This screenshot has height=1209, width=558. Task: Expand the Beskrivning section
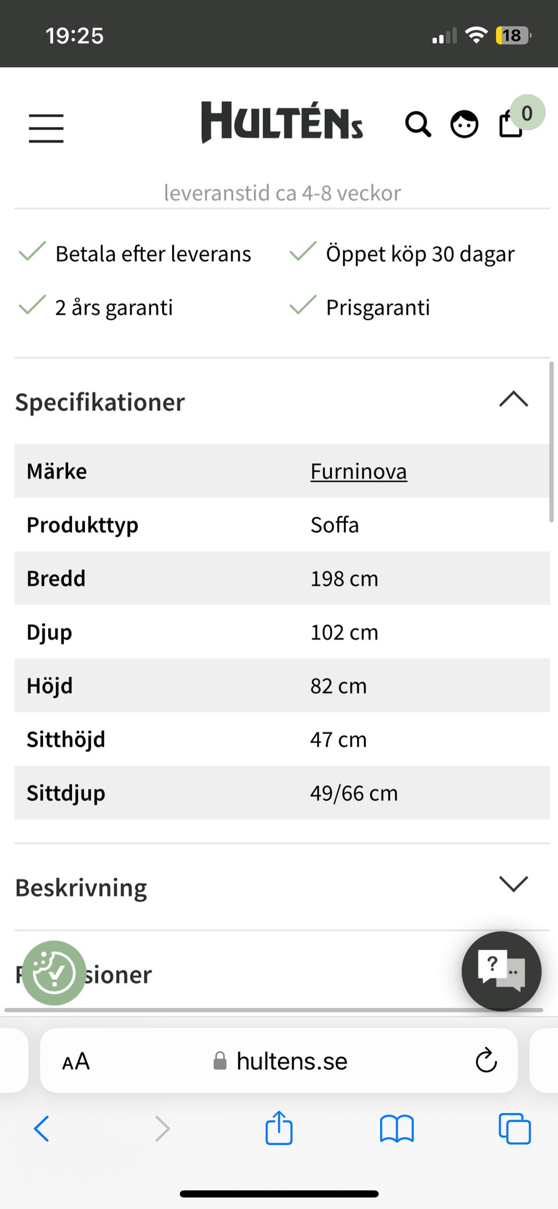513,884
